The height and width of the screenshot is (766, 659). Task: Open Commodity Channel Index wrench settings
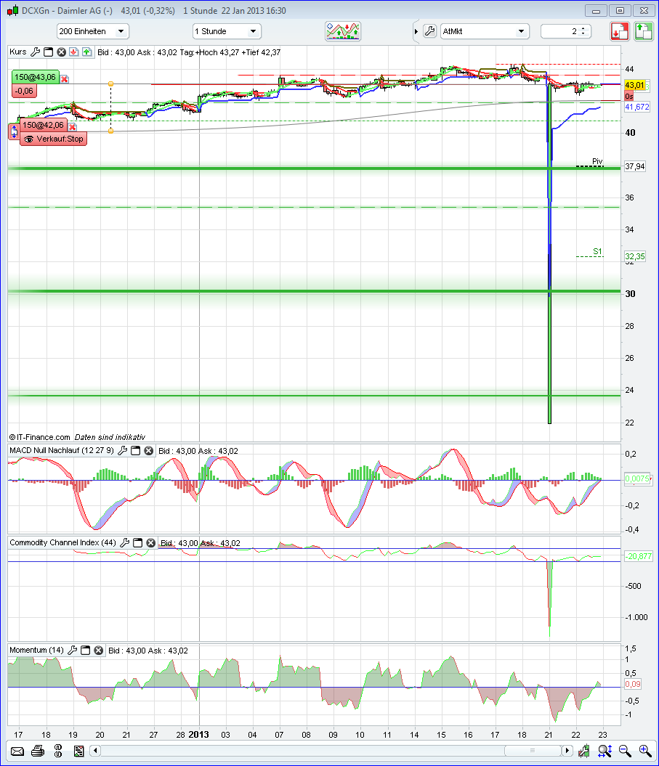pyautogui.click(x=124, y=543)
